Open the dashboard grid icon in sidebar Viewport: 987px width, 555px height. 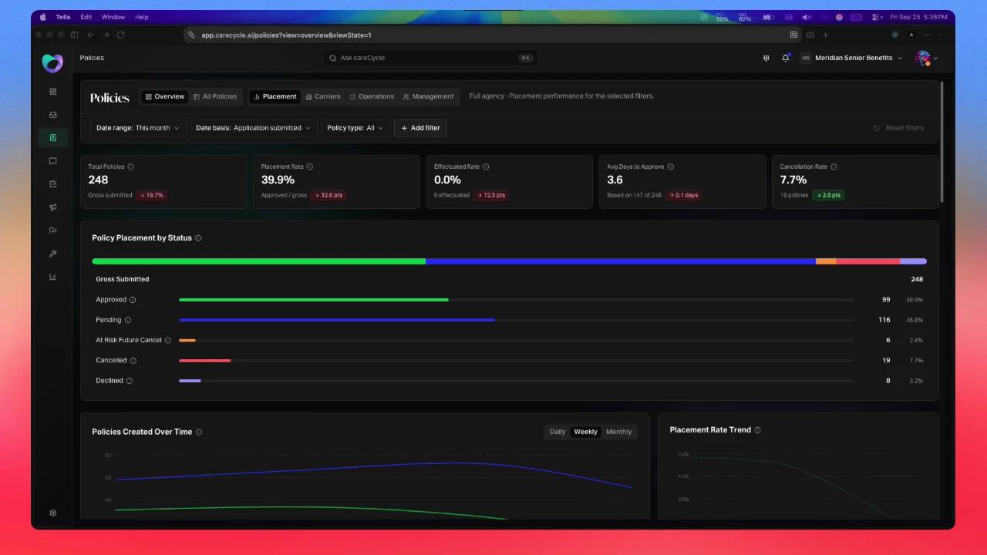[x=53, y=91]
